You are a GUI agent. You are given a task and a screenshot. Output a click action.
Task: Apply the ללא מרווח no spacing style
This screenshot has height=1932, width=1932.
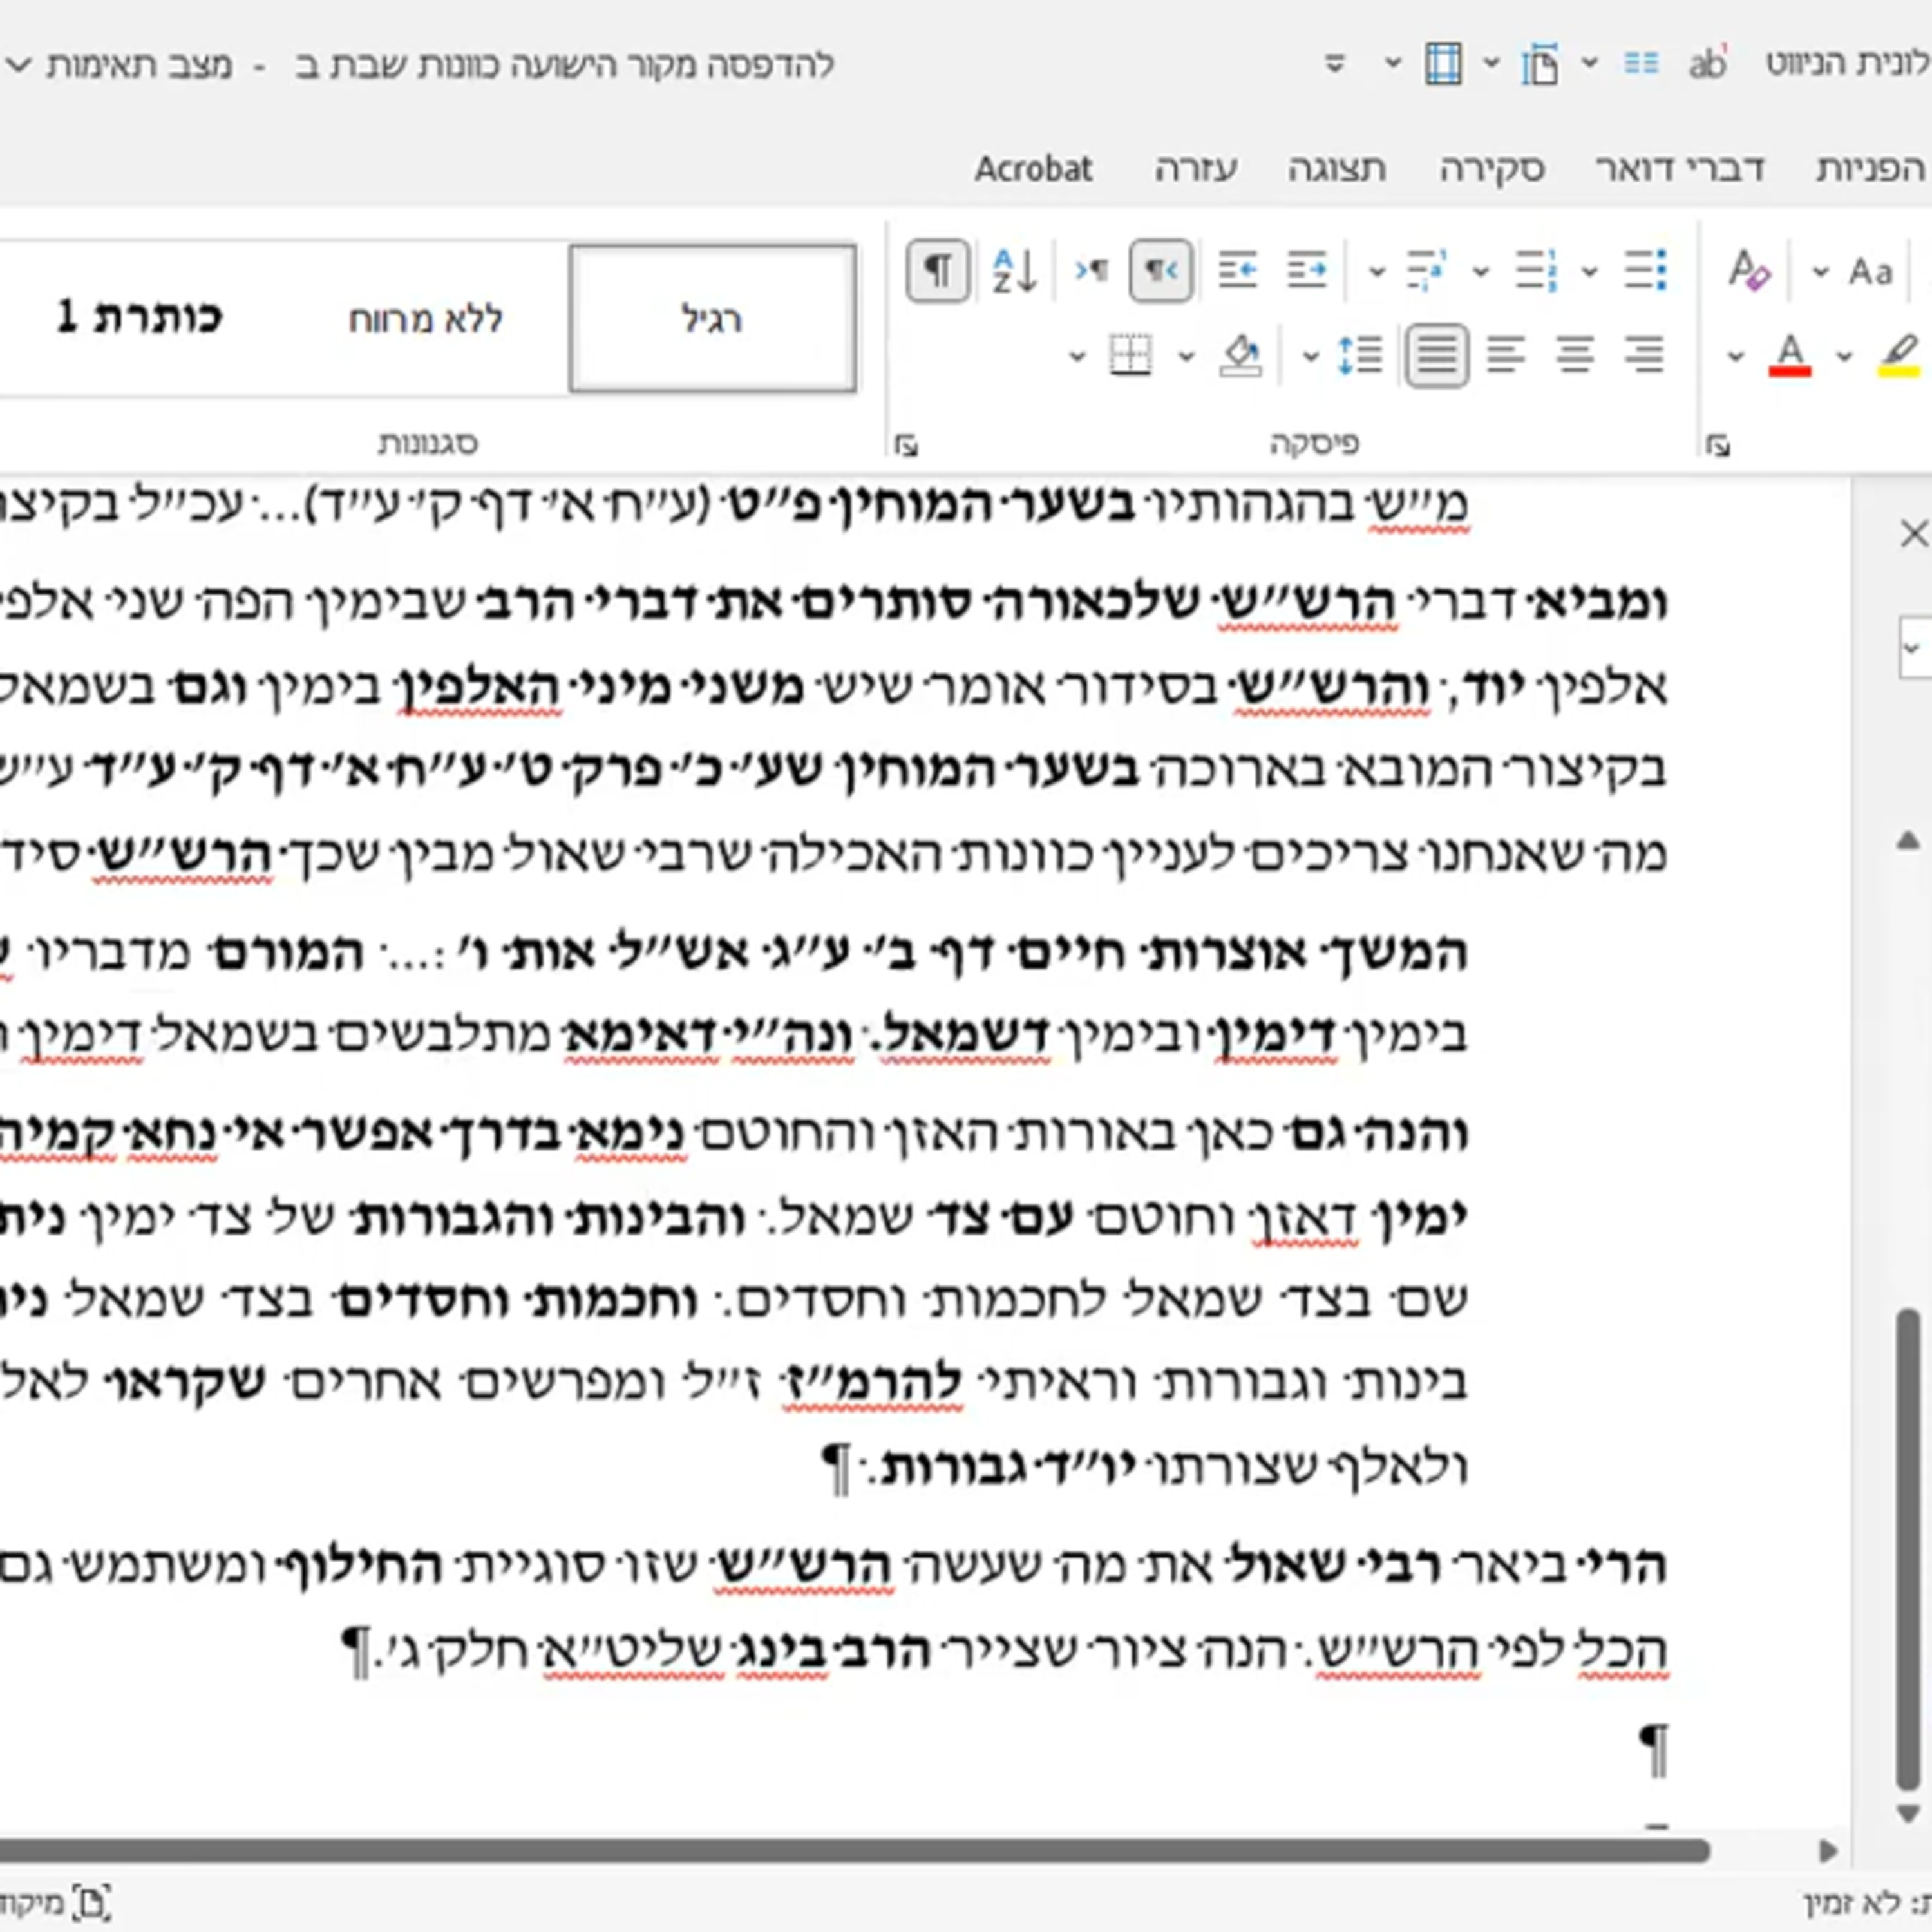coord(425,319)
